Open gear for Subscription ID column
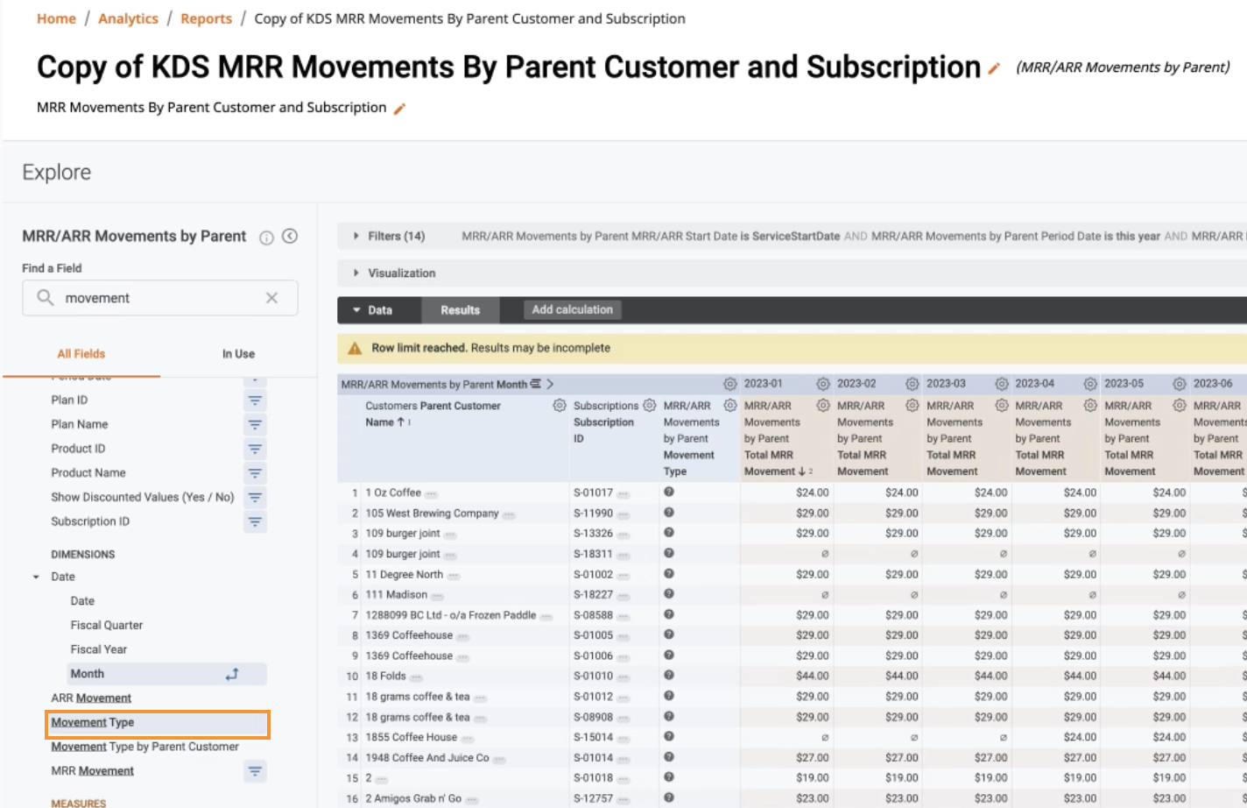 (x=650, y=406)
